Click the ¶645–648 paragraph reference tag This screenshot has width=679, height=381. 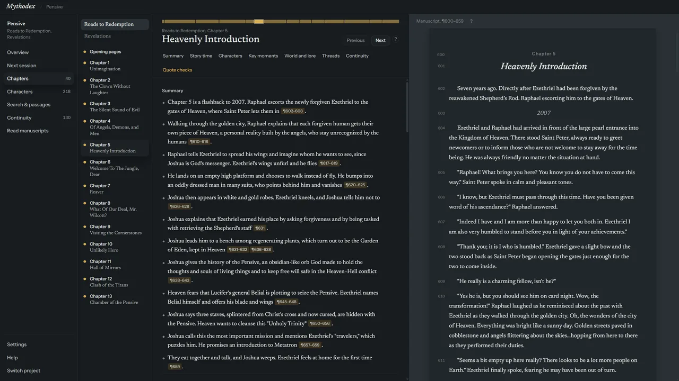(287, 302)
